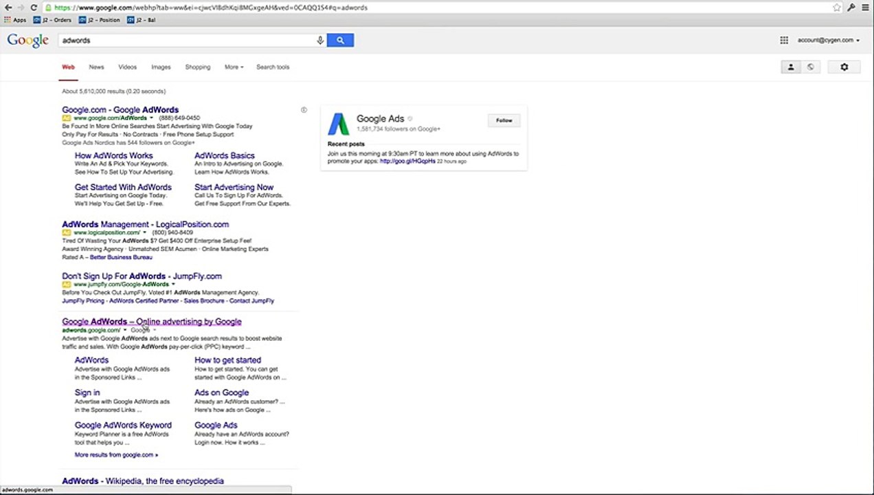This screenshot has height=495, width=874.
Task: Go forward using the browser forward arrow
Action: pyautogui.click(x=20, y=8)
